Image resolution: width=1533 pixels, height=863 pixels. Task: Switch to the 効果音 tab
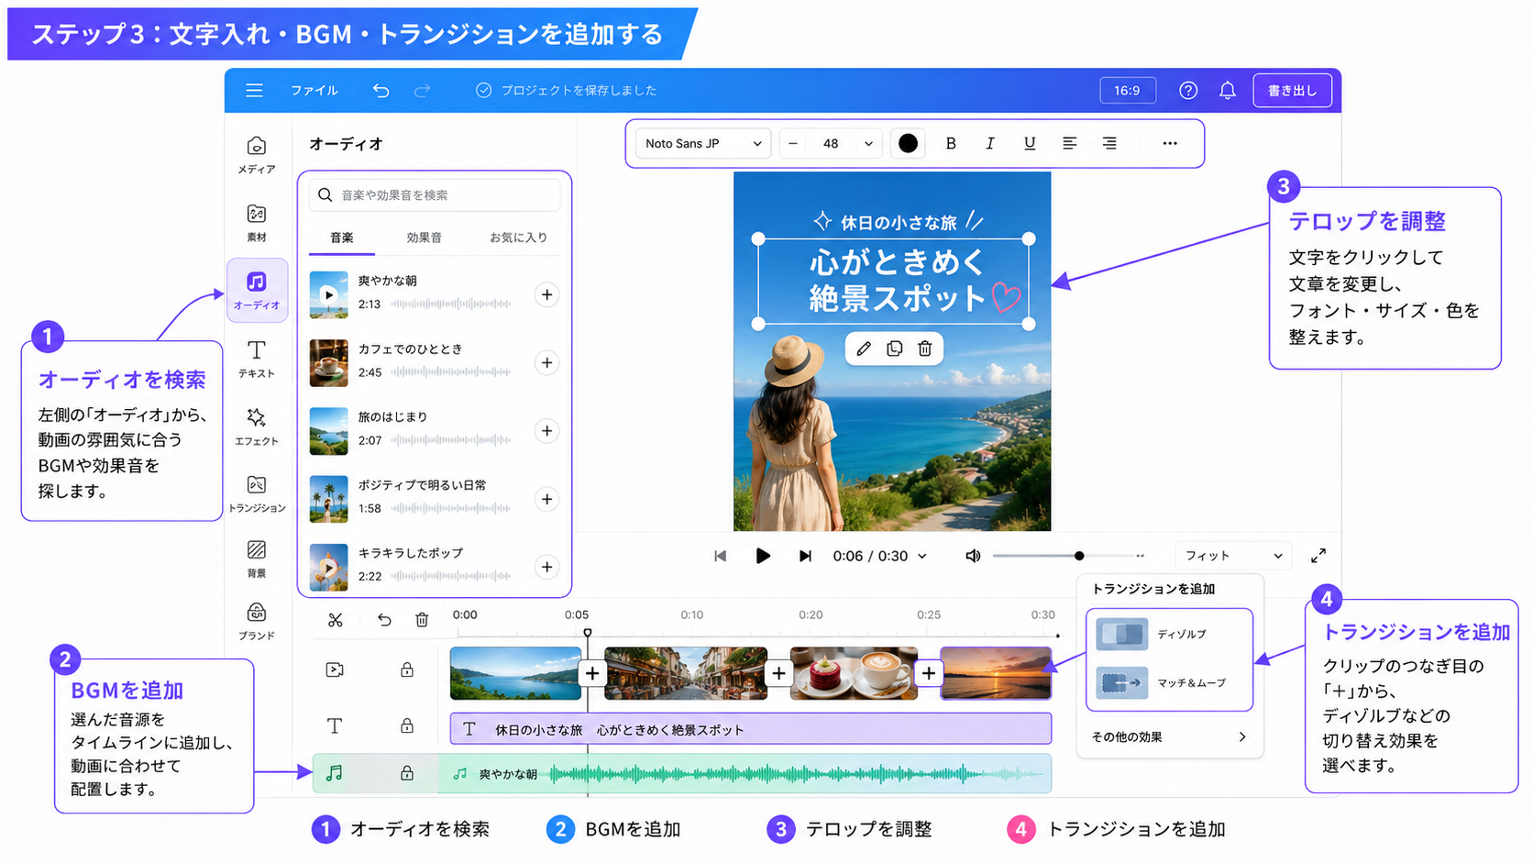[x=424, y=238]
